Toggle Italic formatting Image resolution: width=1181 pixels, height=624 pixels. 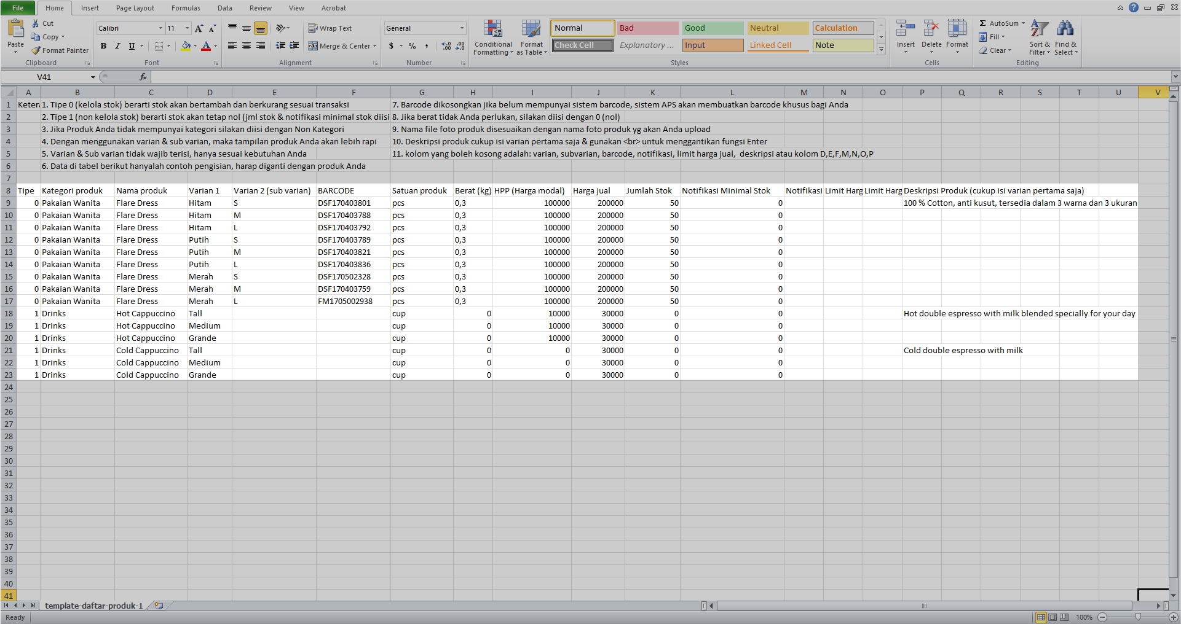[117, 46]
